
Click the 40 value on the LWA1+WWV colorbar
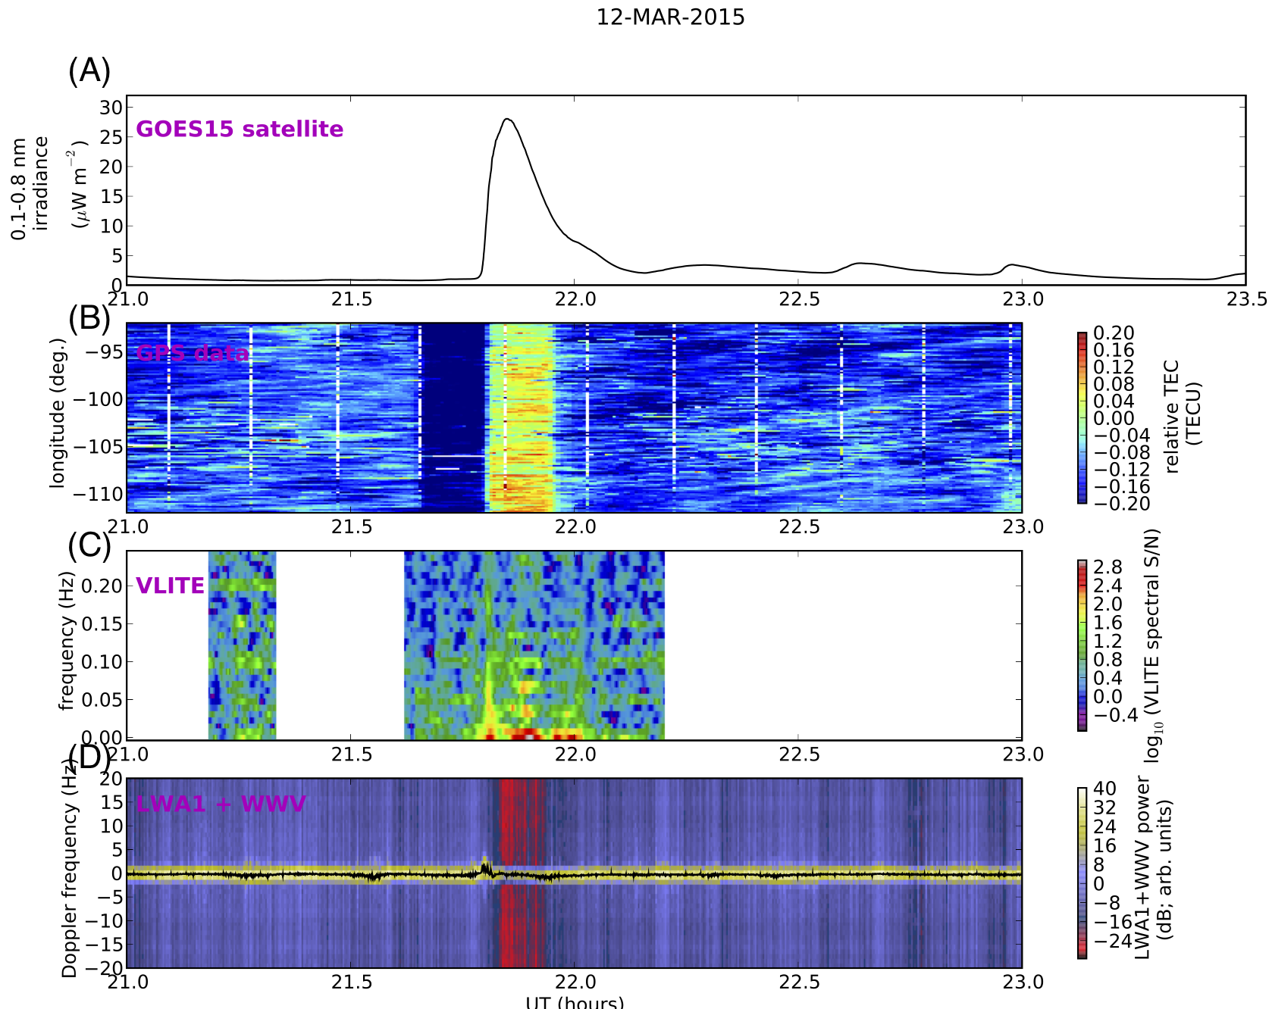pyautogui.click(x=1104, y=789)
